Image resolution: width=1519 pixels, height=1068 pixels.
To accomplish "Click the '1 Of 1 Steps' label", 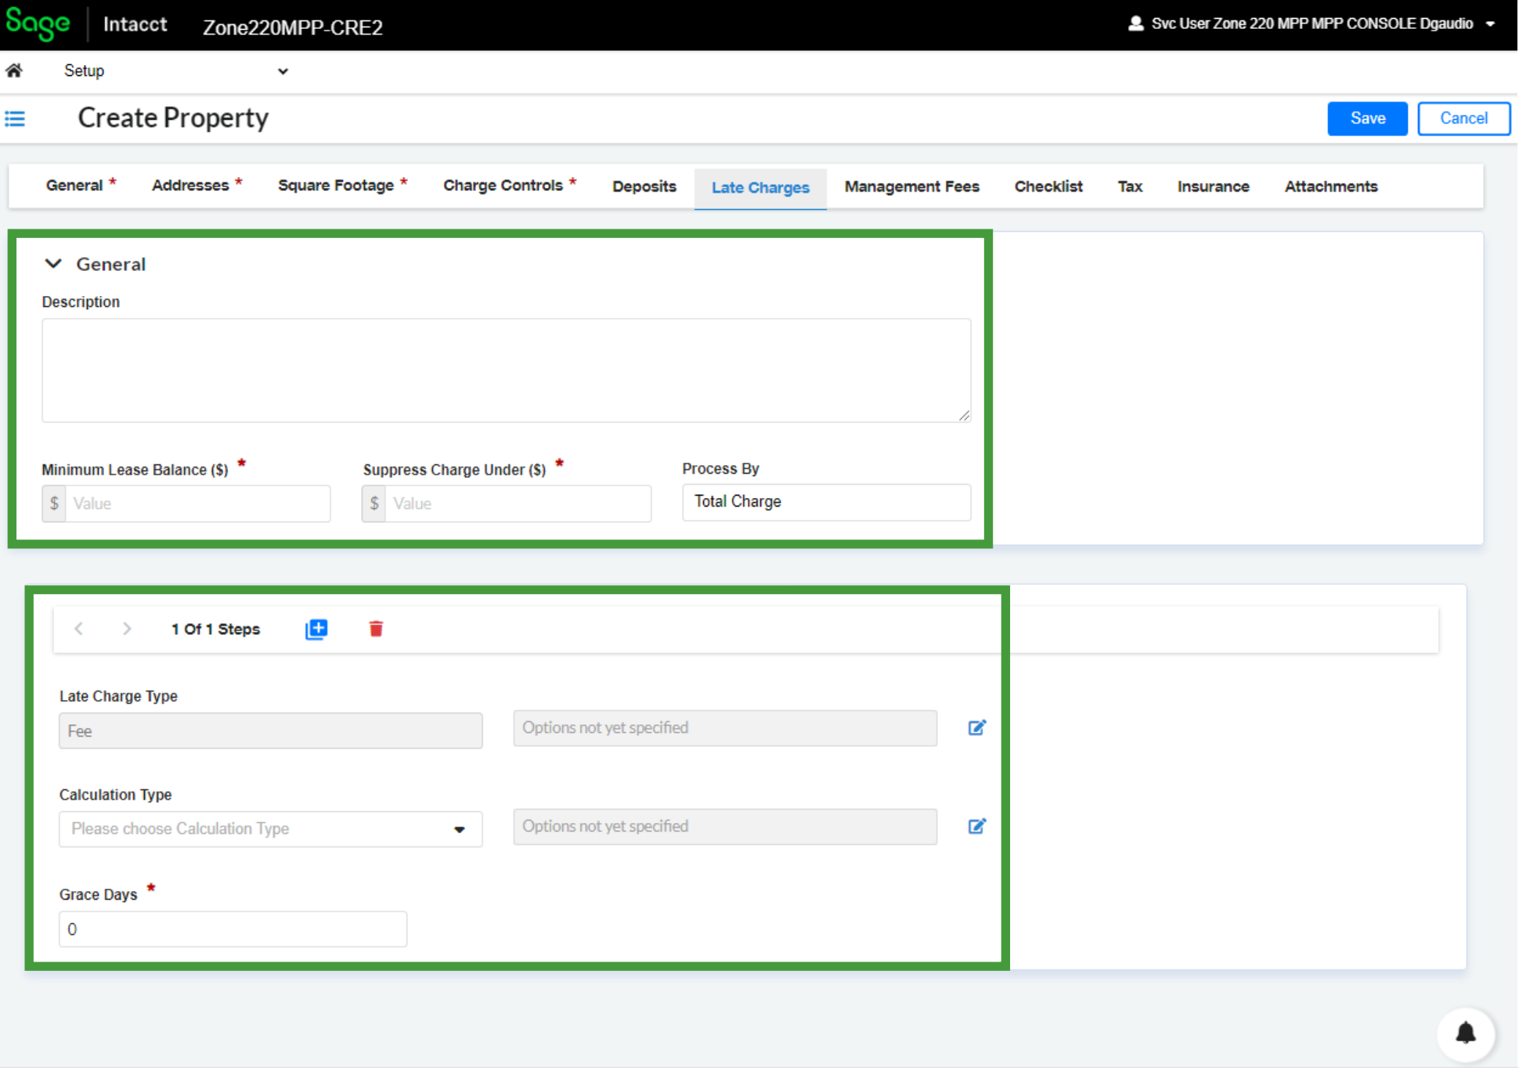I will coord(216,629).
